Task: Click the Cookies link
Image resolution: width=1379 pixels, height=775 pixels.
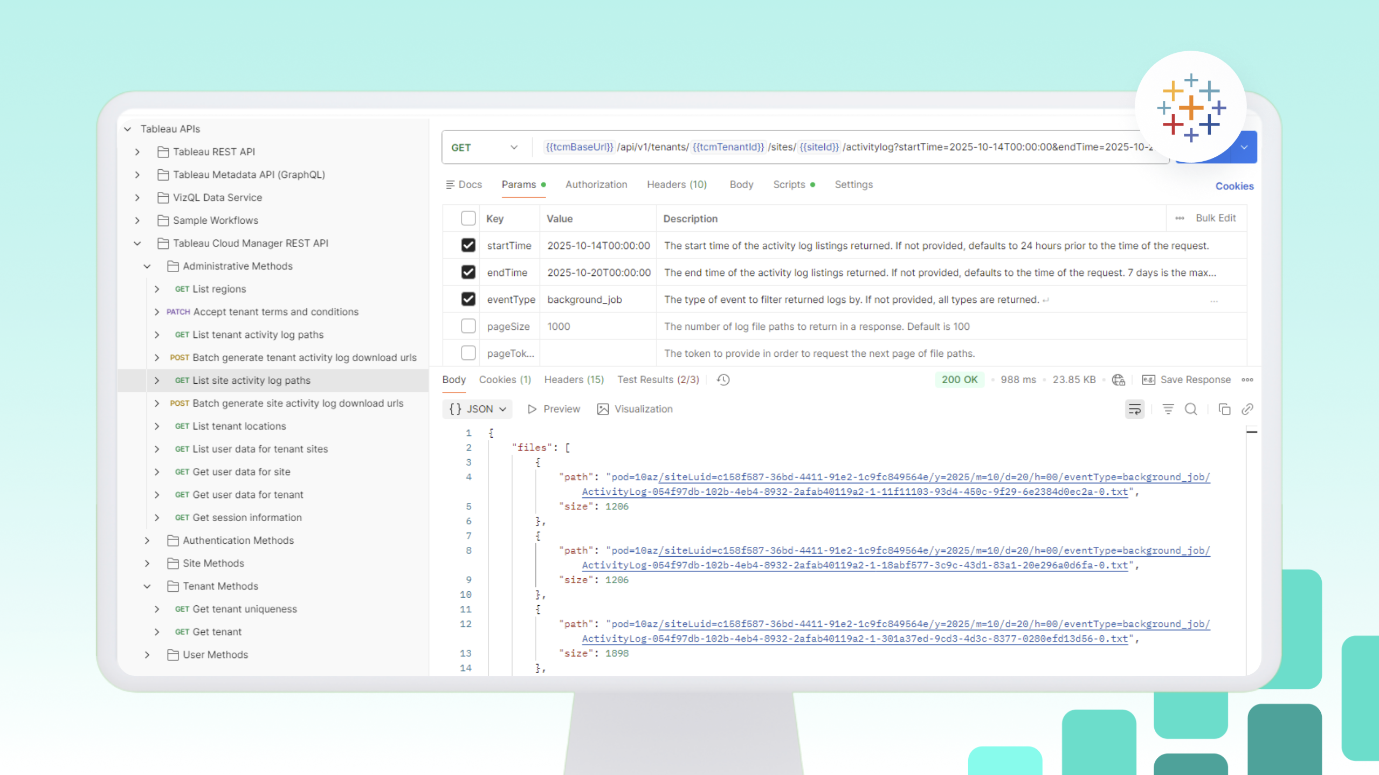Action: click(1234, 186)
